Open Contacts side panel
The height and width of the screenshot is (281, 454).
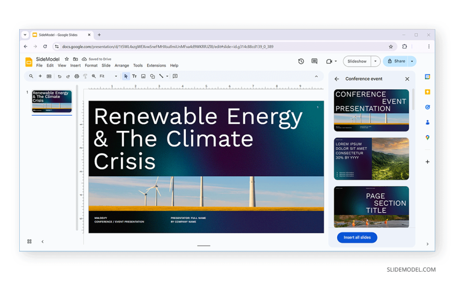427,123
